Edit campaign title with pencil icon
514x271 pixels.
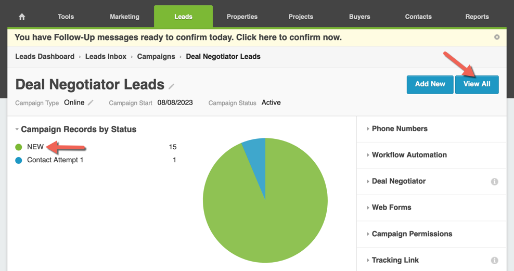pos(172,86)
